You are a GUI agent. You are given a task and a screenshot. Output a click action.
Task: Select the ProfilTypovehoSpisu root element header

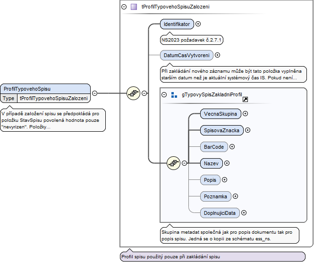[x=45, y=89]
